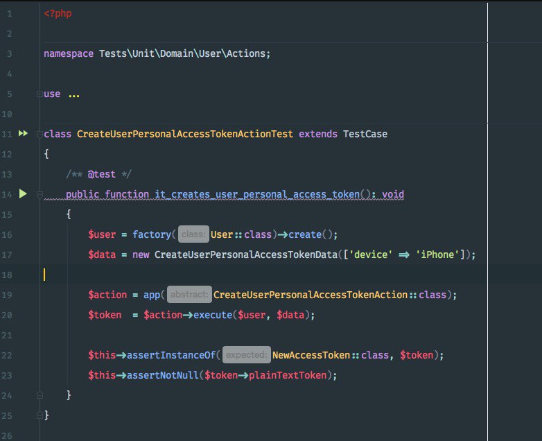Click the class name CreateUserPersonalAccessTokenActionTest
Viewport: 542px width, 441px height.
[184, 135]
